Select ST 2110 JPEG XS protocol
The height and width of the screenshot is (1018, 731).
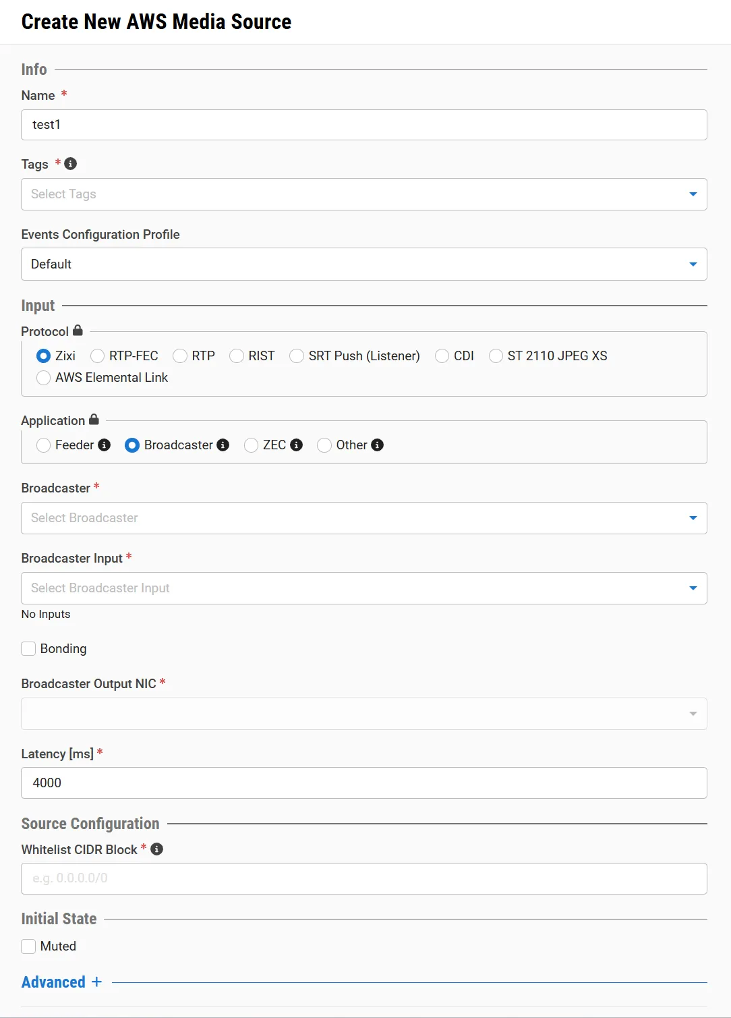pos(496,356)
